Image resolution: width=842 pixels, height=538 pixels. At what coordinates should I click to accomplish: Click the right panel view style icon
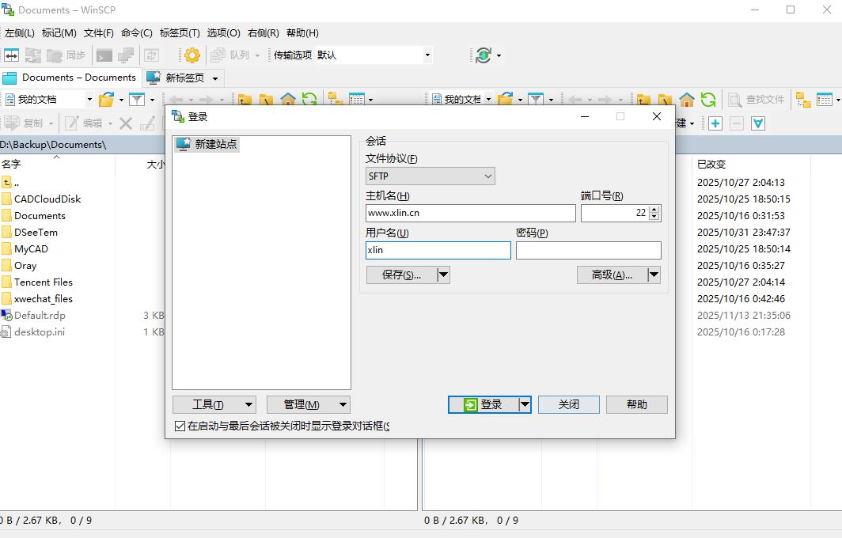824,100
